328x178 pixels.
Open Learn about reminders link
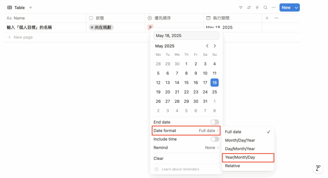tap(180, 169)
